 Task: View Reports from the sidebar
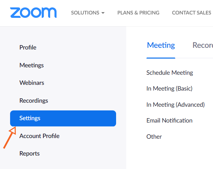(30, 154)
